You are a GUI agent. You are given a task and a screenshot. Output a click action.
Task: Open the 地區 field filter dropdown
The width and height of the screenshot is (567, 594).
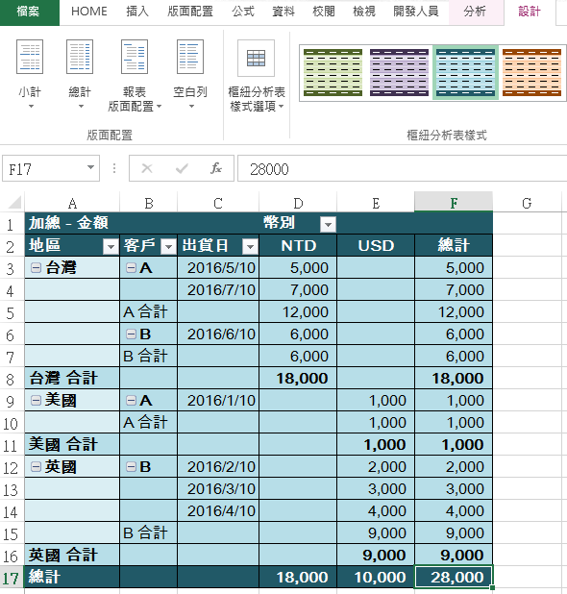[x=111, y=247]
